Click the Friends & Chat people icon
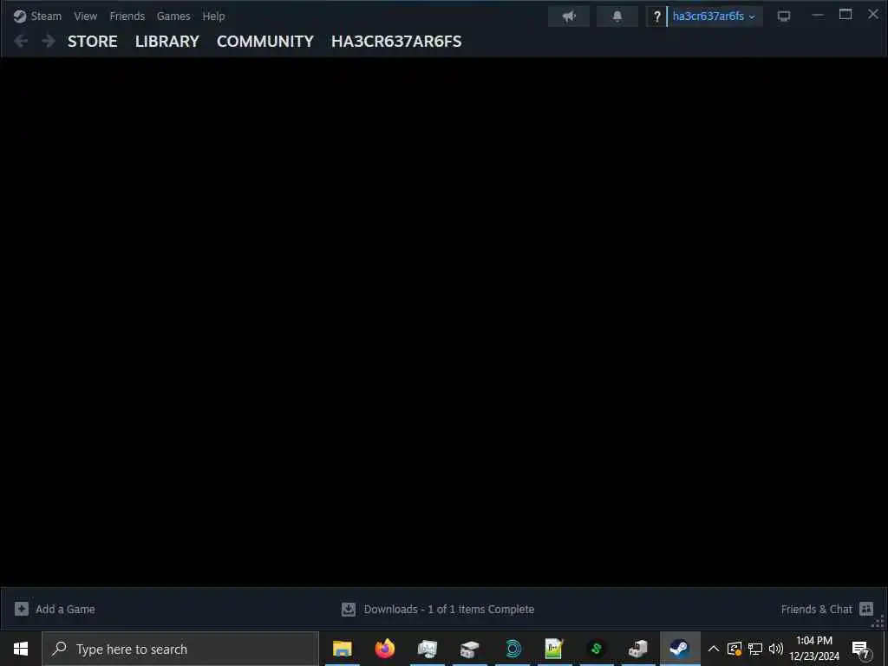Viewport: 888px width, 666px height. point(866,609)
